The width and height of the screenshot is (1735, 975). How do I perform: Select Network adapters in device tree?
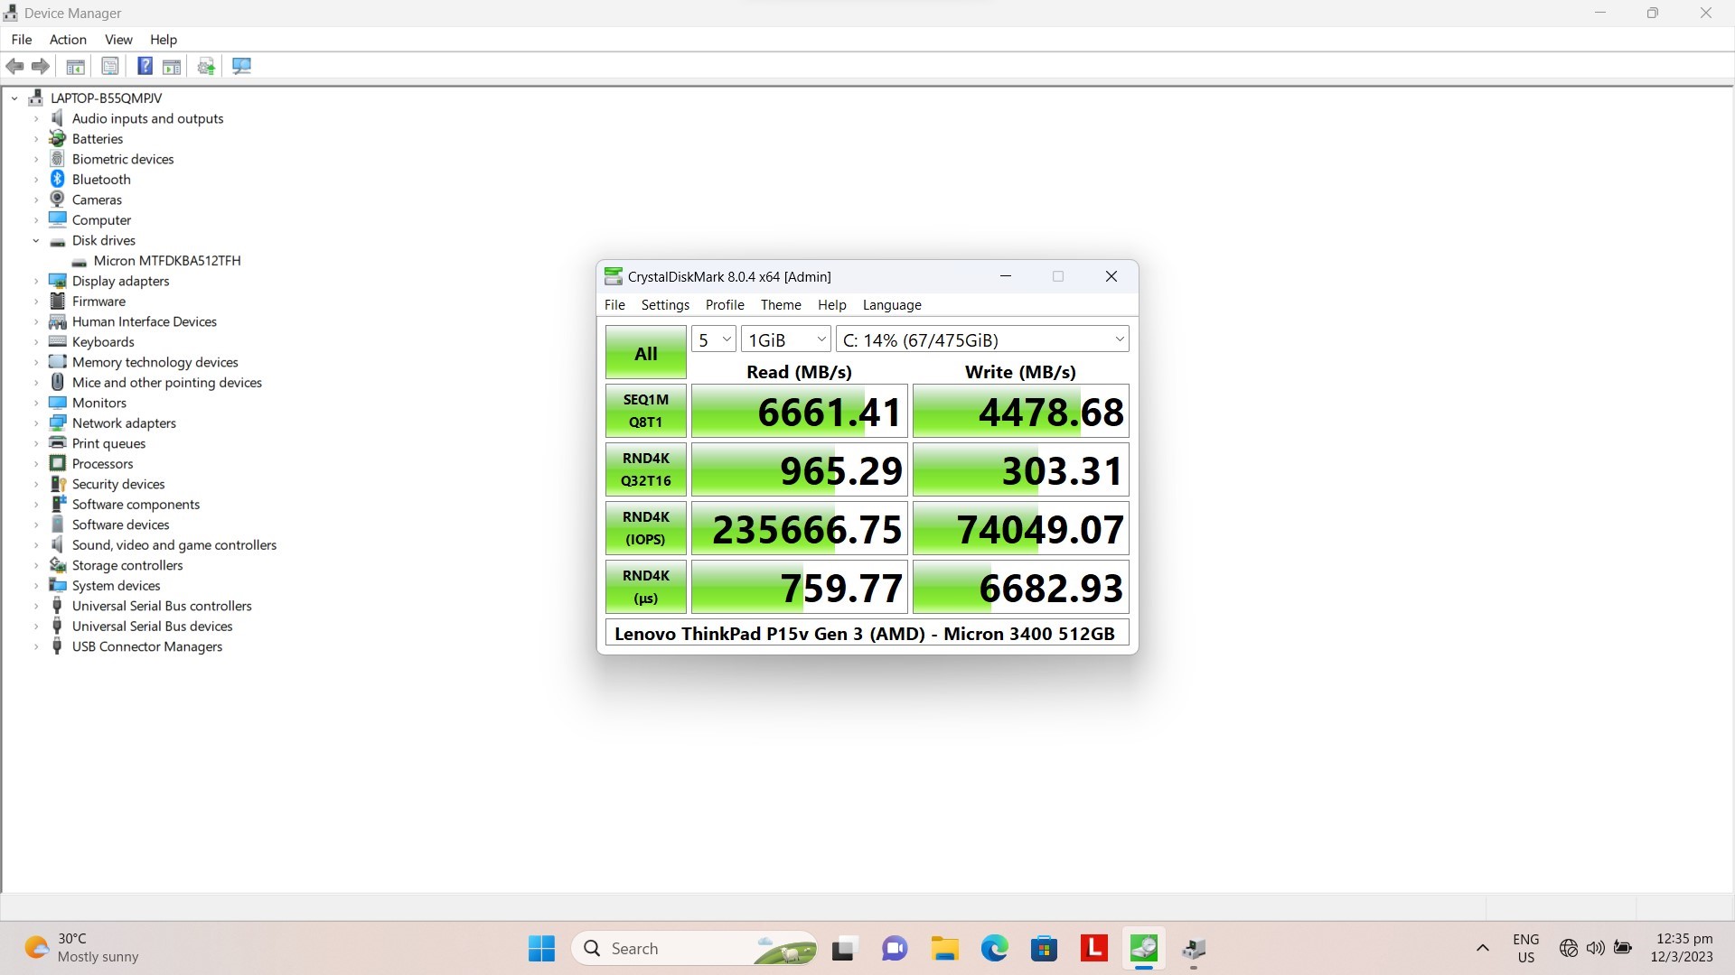[x=124, y=423]
